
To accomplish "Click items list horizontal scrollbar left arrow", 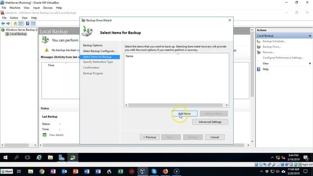I will coord(126,105).
